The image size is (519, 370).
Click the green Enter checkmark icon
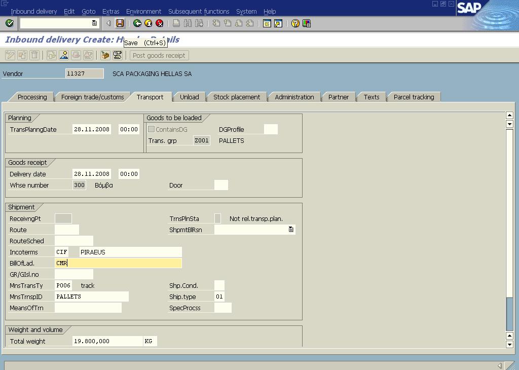(x=10, y=23)
